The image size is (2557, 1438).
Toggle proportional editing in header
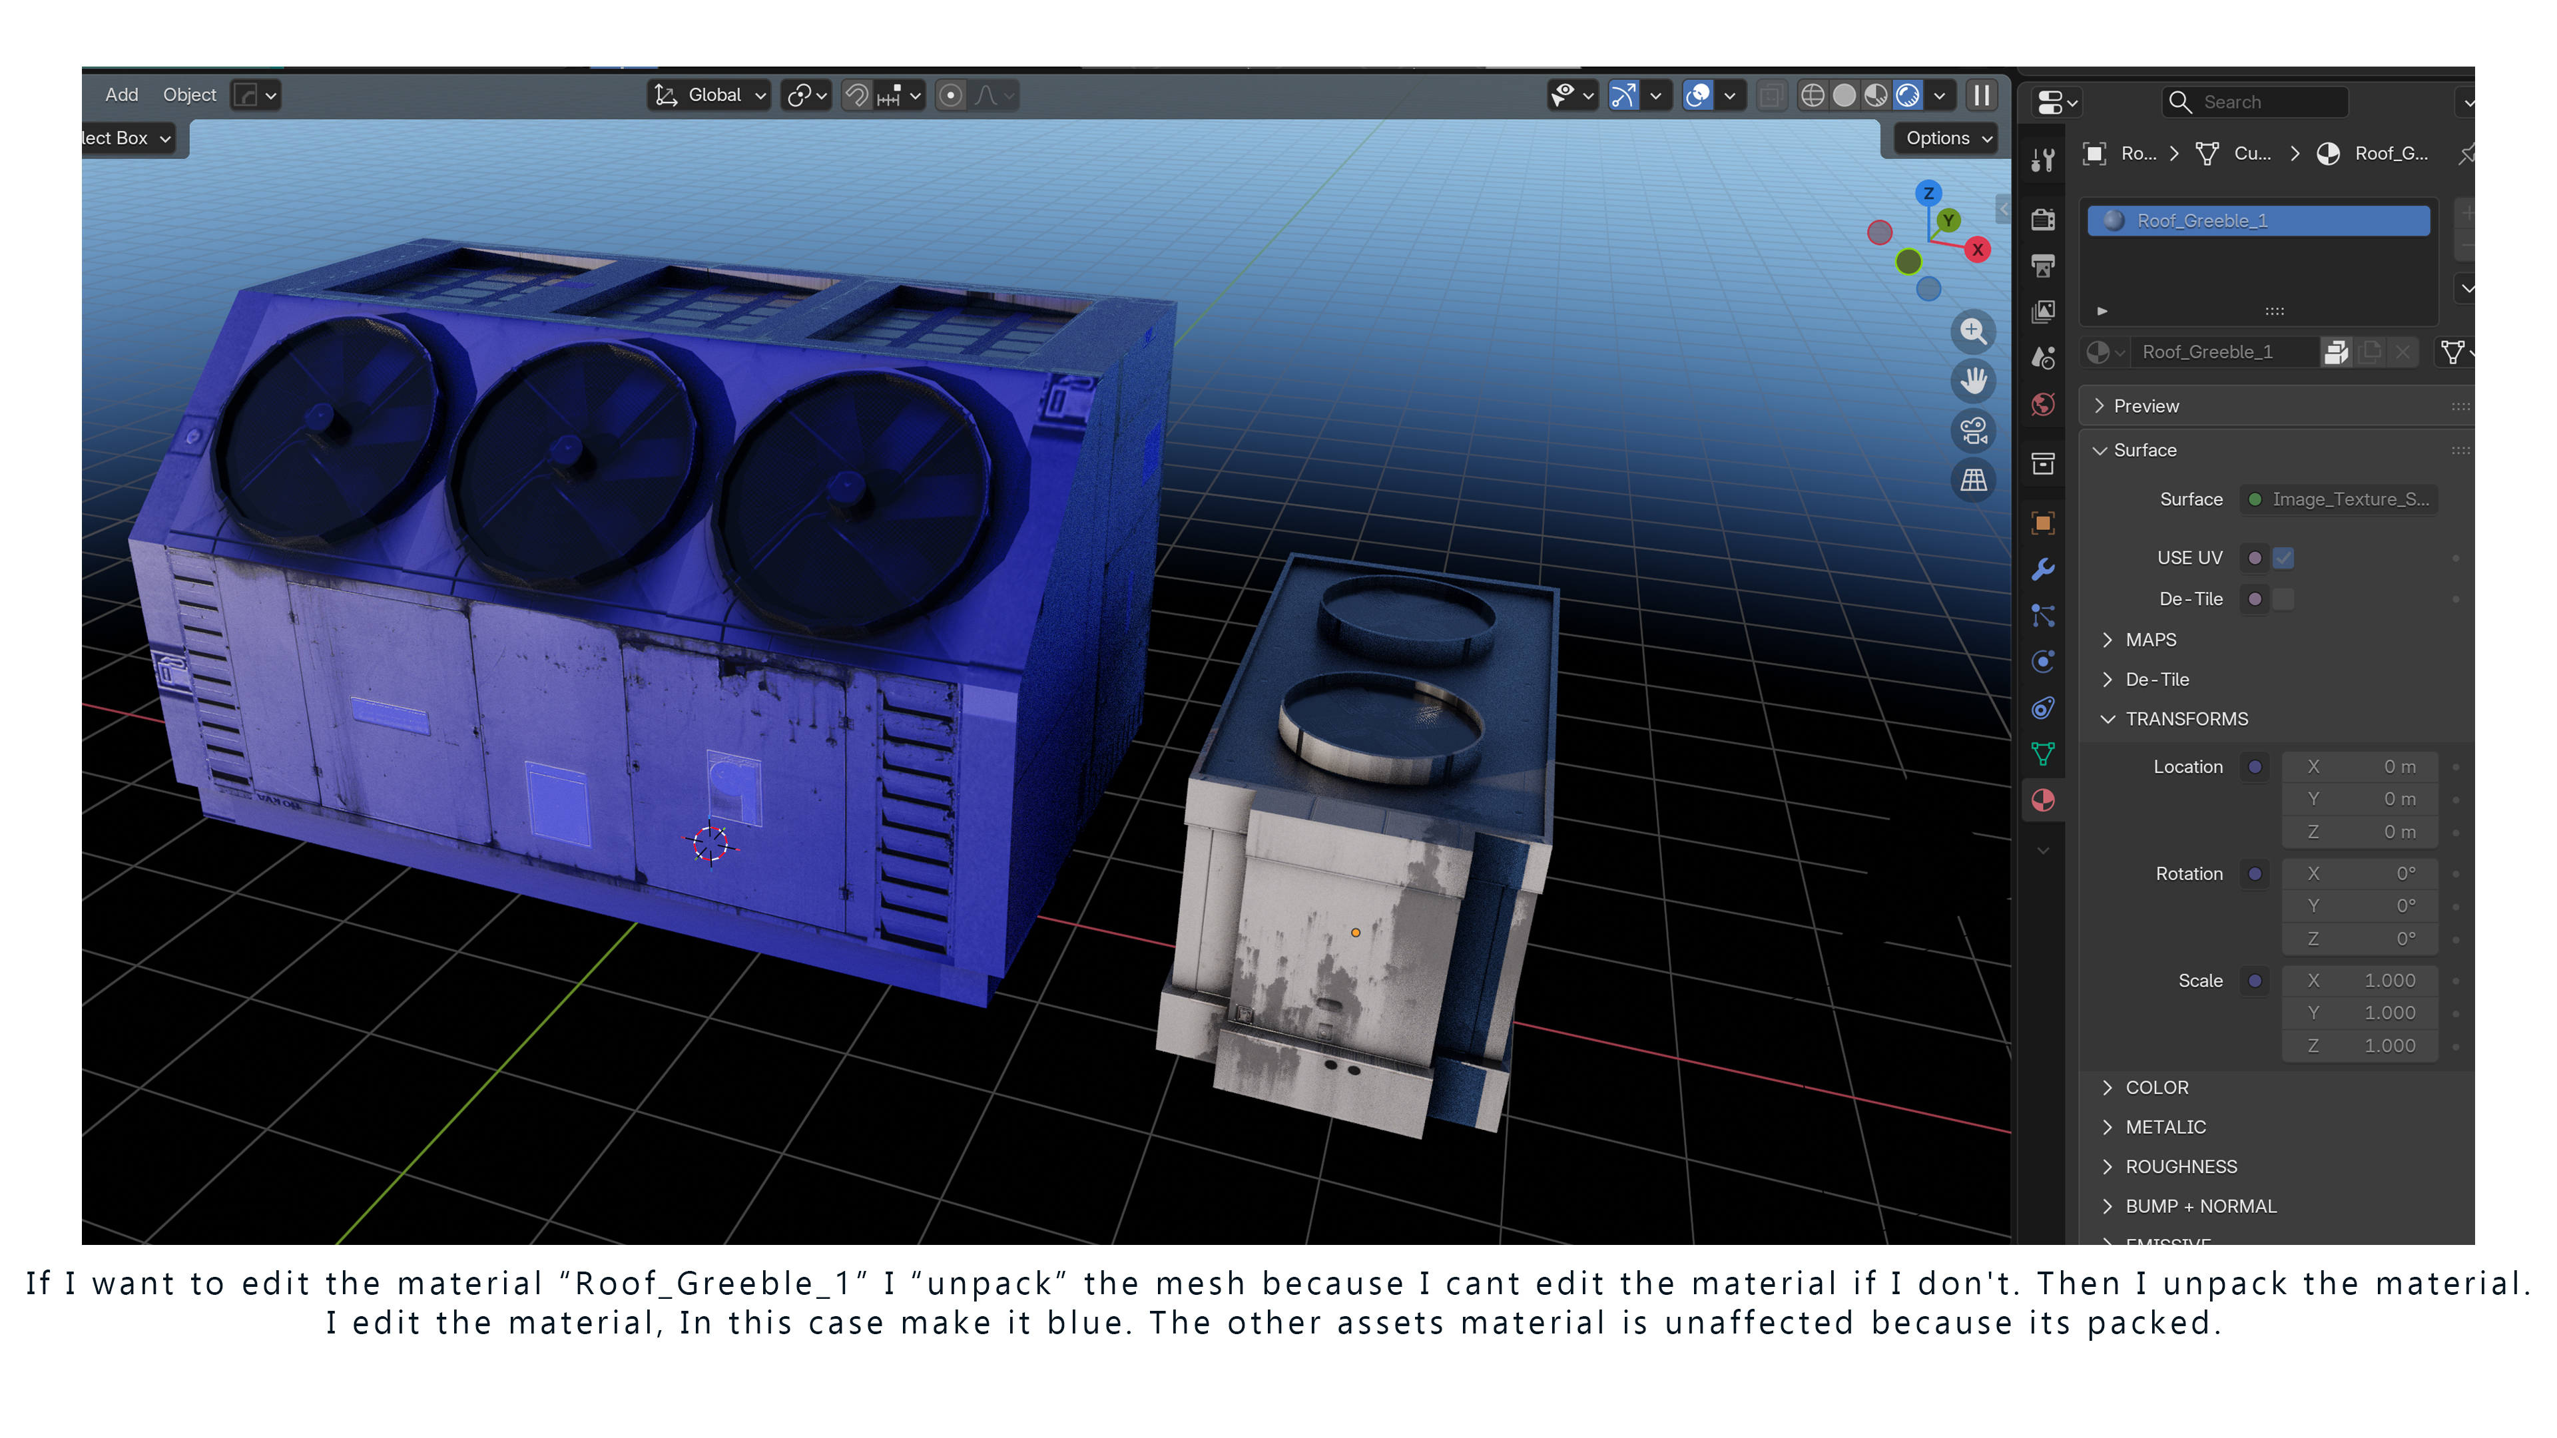[950, 95]
